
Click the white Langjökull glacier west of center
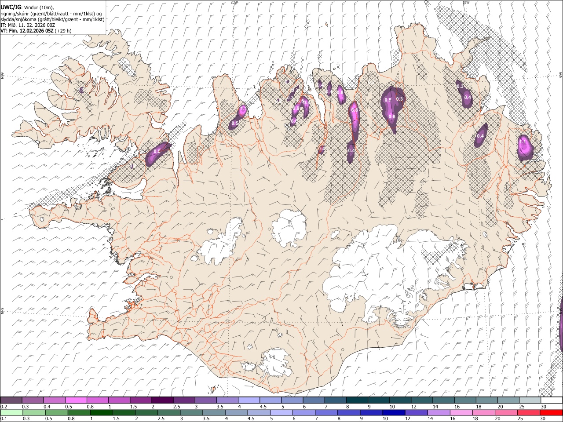(x=222, y=244)
